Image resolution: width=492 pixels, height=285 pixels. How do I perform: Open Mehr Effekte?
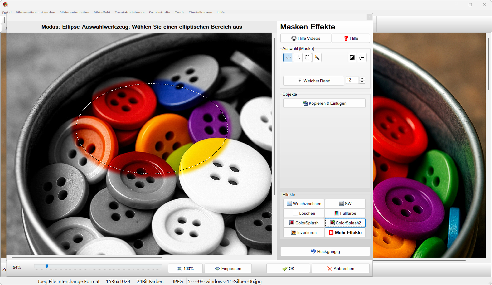pyautogui.click(x=345, y=232)
